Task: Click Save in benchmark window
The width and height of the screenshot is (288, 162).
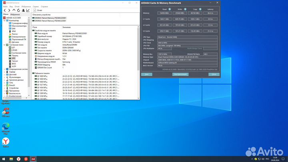Action: point(146,74)
